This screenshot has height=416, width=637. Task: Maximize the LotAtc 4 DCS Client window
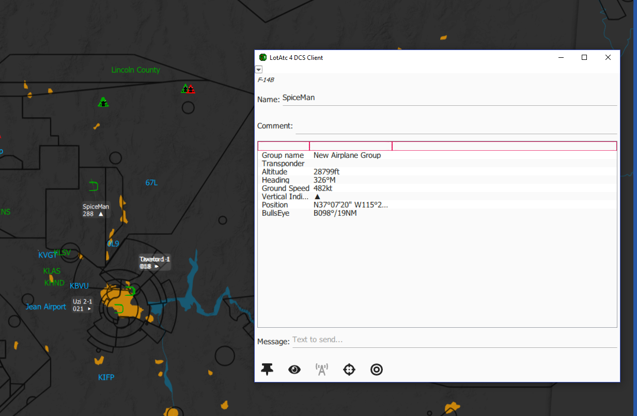click(584, 57)
